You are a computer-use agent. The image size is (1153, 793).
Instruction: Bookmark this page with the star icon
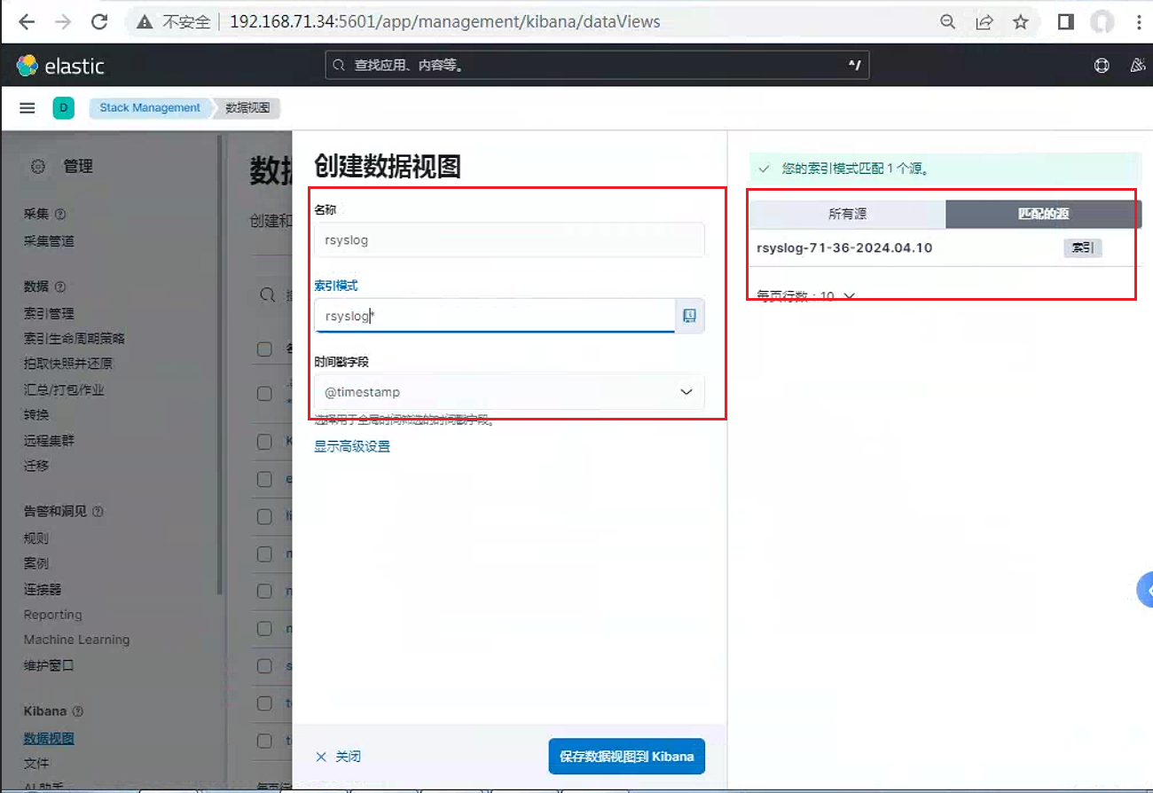1021,22
